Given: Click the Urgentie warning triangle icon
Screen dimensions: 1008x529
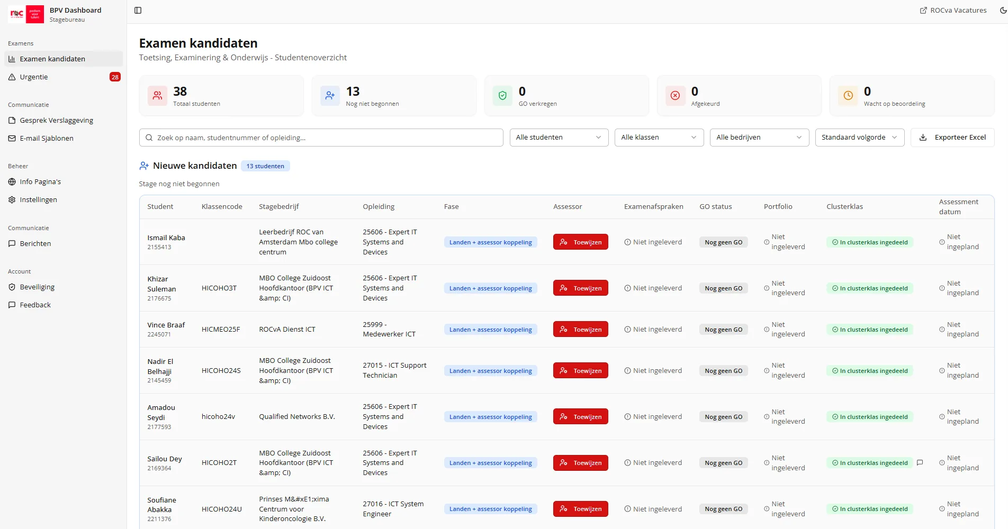Looking at the screenshot, I should pos(12,77).
